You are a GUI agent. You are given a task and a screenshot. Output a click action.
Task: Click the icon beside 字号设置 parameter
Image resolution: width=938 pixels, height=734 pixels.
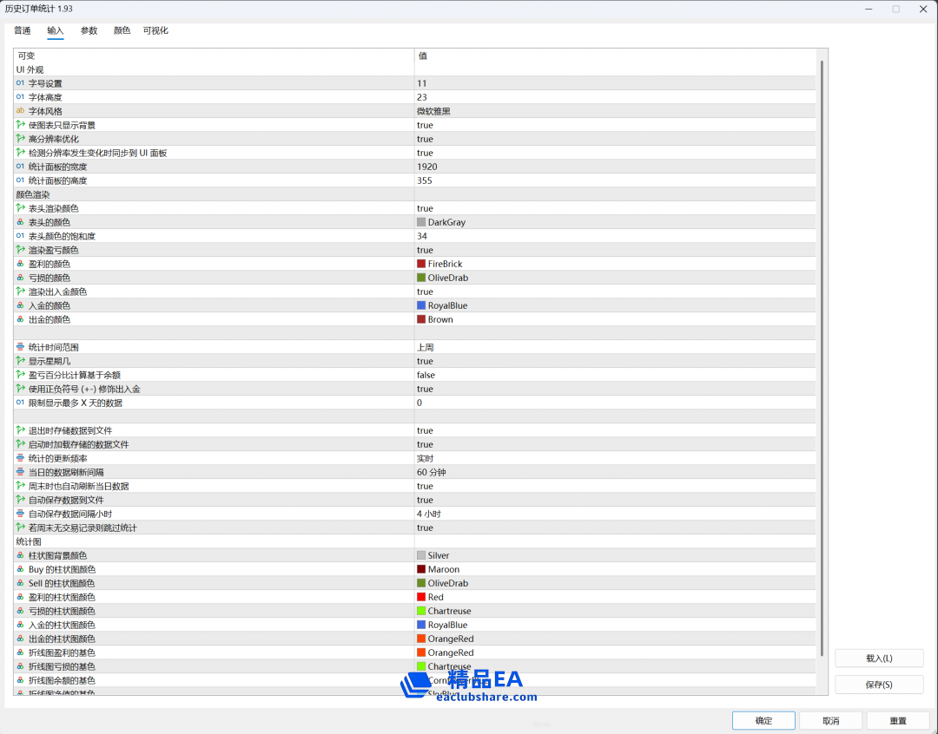coord(20,83)
